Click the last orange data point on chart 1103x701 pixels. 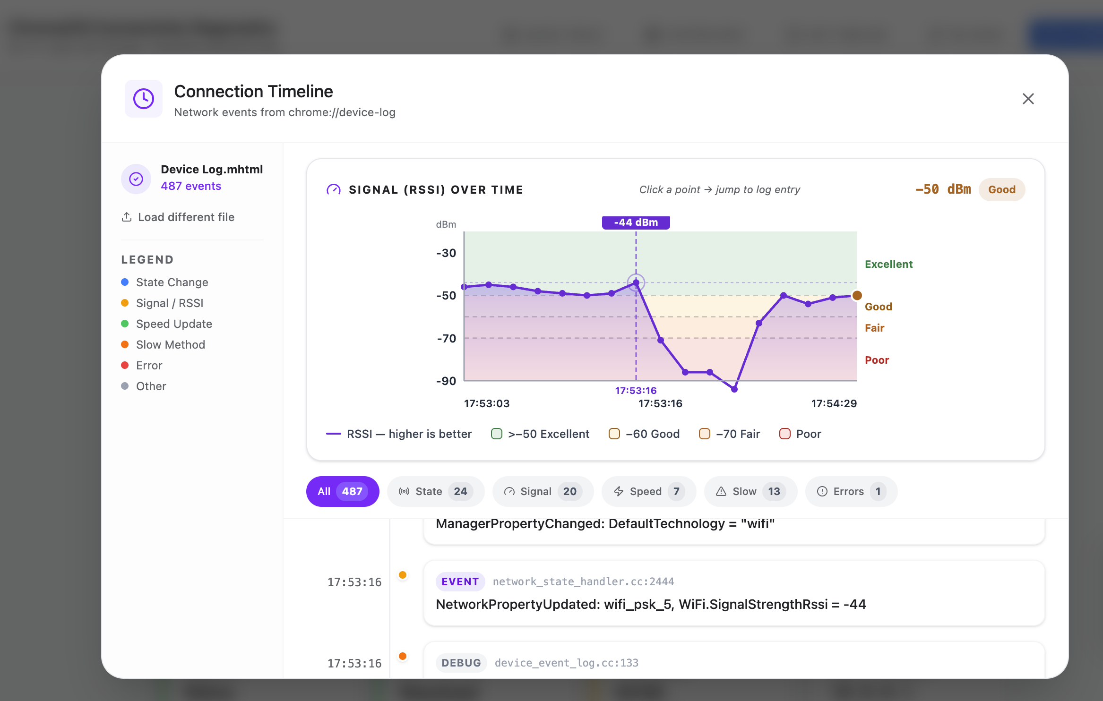[x=857, y=295]
